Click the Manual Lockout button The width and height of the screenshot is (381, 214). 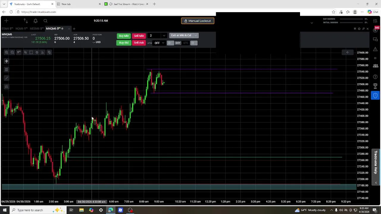coord(198,21)
